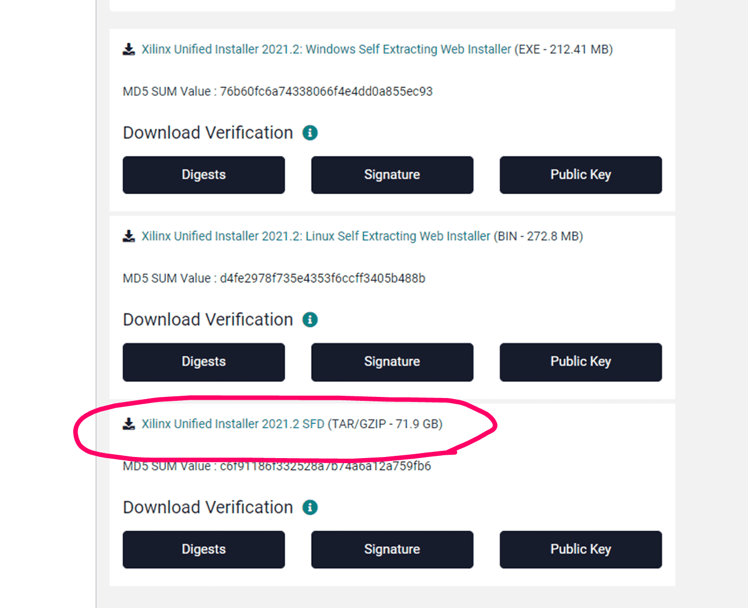Get Public Key for the SFD archive
The height and width of the screenshot is (608, 748).
point(581,550)
